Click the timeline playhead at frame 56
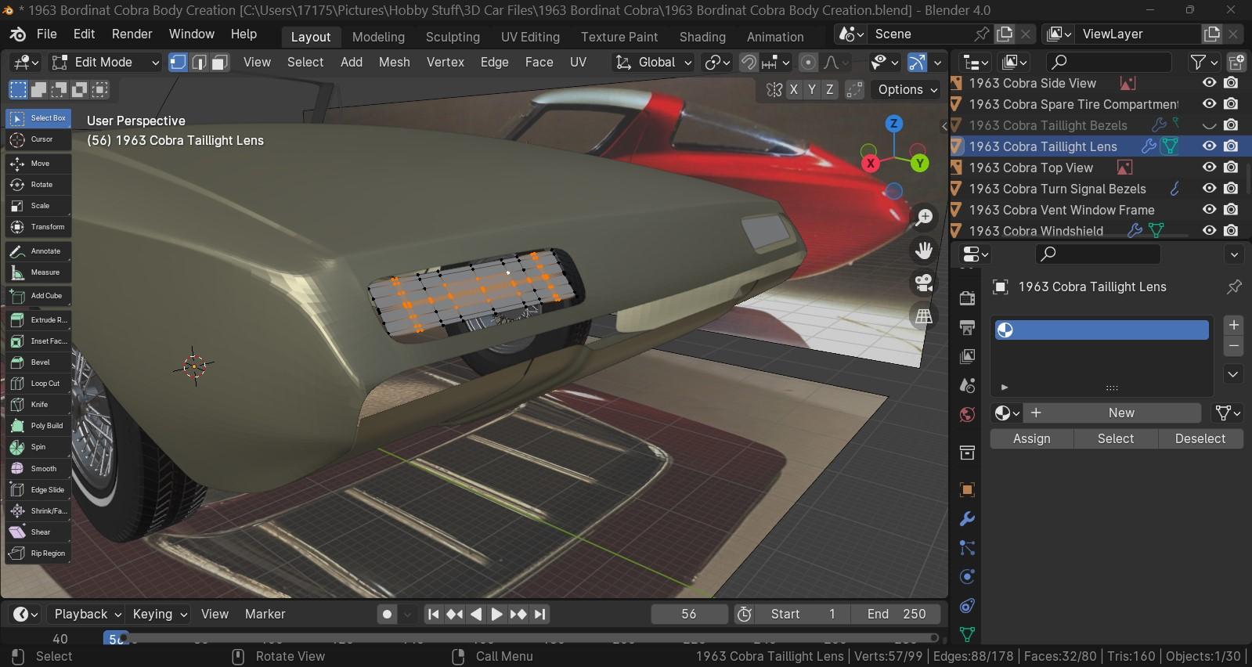This screenshot has width=1252, height=667. click(x=115, y=639)
